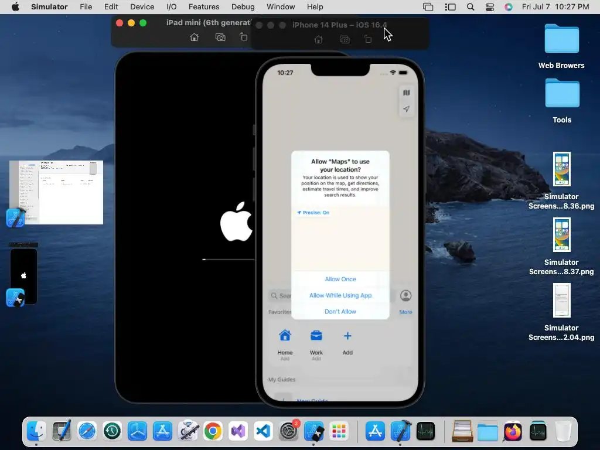Open the File menu
Image resolution: width=600 pixels, height=450 pixels.
(86, 7)
